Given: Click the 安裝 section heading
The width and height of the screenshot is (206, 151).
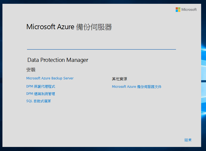Looking at the screenshot, I should (31, 70).
